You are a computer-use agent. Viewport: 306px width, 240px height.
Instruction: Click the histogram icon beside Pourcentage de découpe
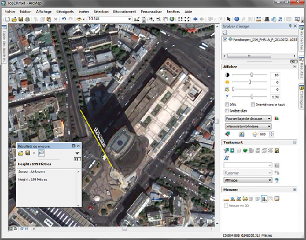pyautogui.click(x=276, y=118)
